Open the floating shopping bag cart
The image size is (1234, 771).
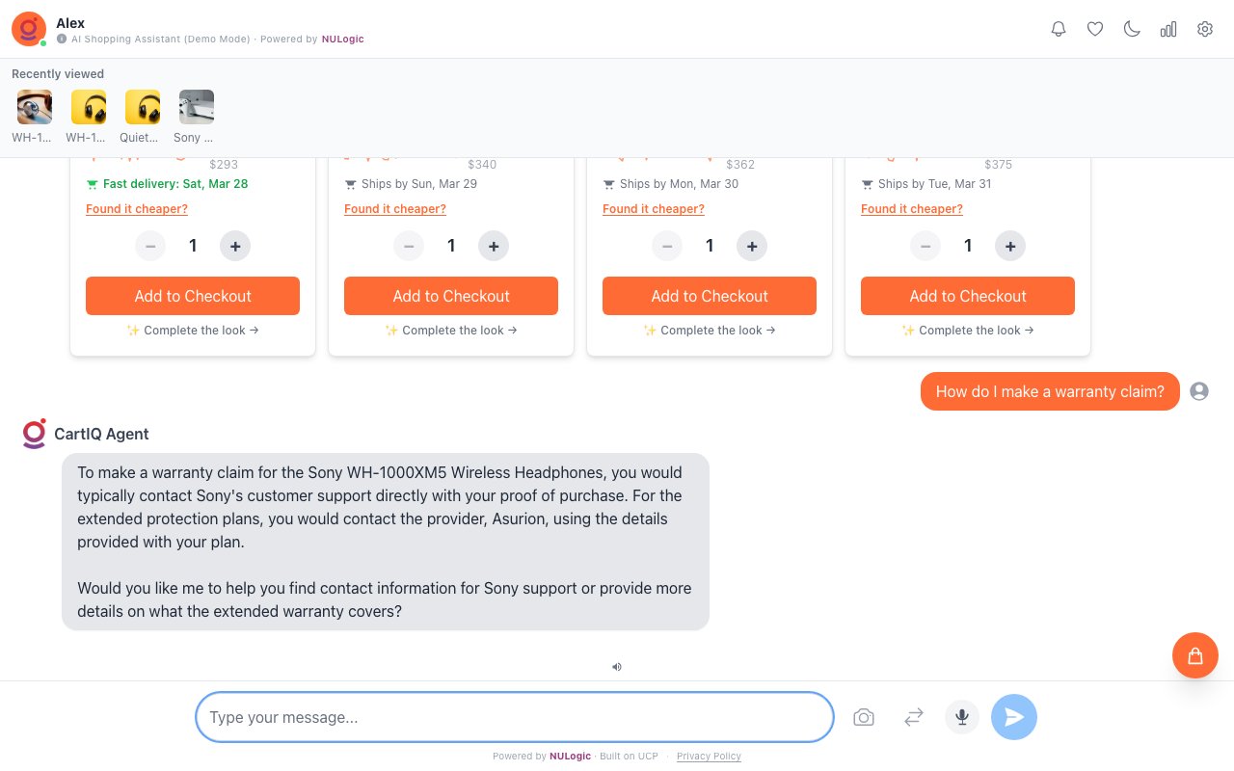(x=1195, y=655)
